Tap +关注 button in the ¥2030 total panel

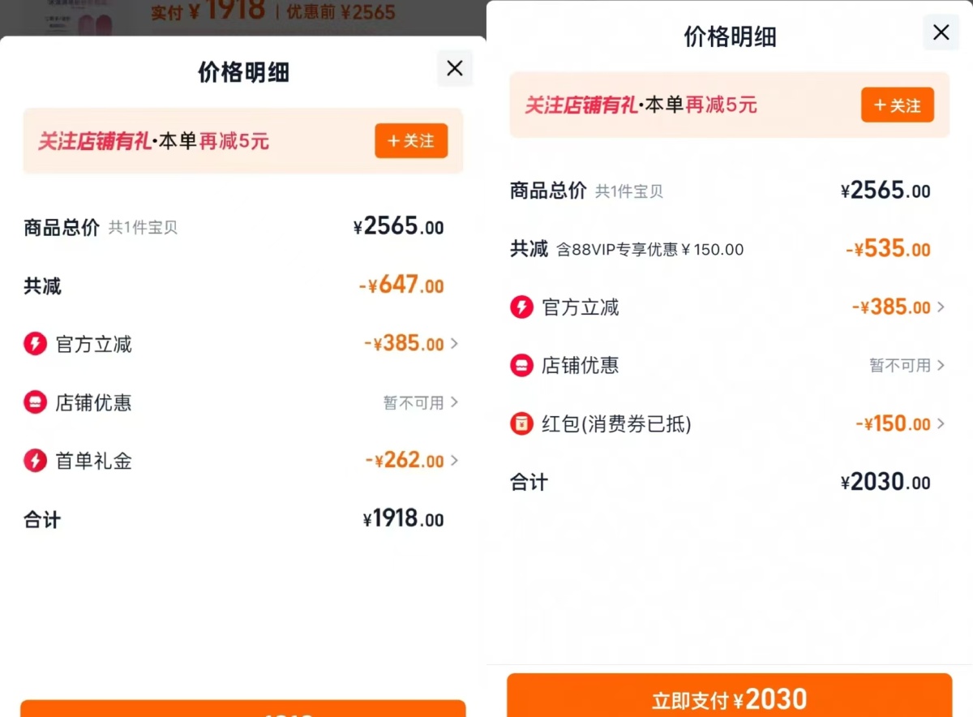point(897,105)
